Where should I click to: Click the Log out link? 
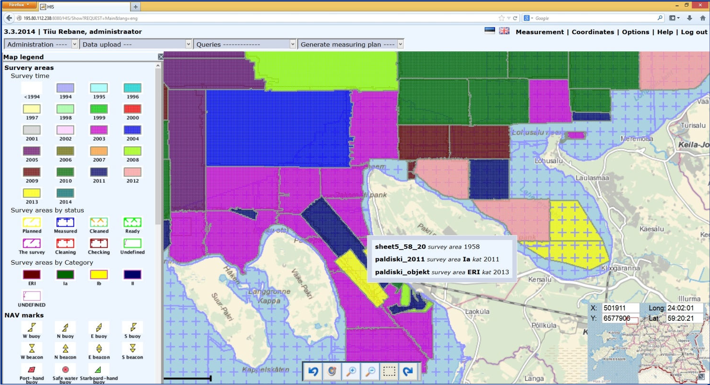(x=694, y=32)
